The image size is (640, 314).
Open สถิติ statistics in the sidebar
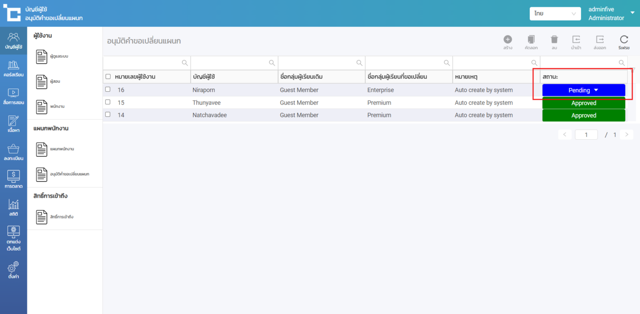click(14, 208)
